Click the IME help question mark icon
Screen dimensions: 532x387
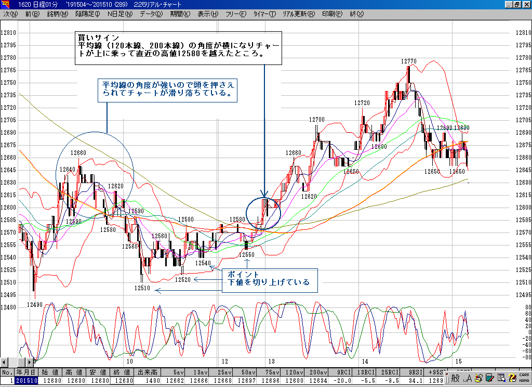[x=512, y=378]
